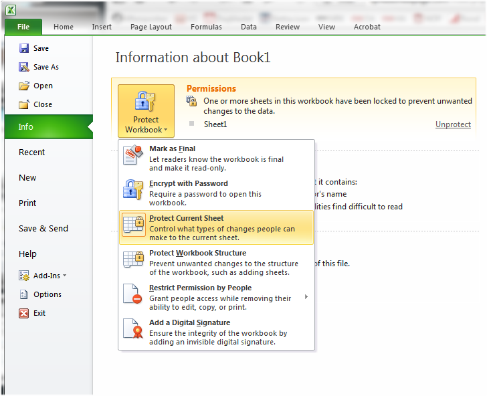Click the Save label in sidebar
Viewport: 487px width, 396px height.
[41, 48]
